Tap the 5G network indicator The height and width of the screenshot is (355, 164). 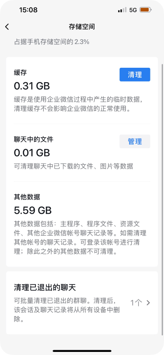coord(133,10)
